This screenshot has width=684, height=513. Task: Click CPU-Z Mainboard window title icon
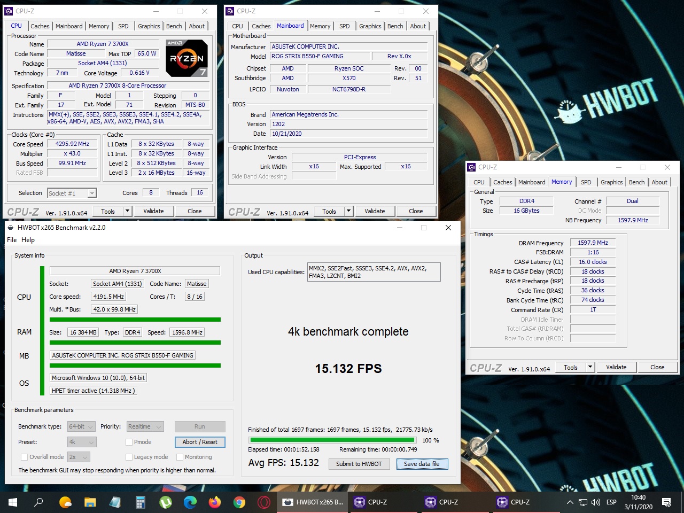(x=230, y=11)
